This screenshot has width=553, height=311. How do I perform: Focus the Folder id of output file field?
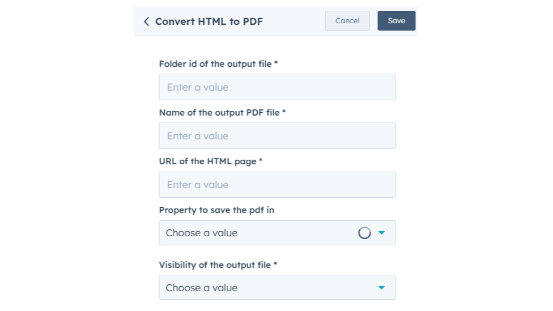(277, 87)
